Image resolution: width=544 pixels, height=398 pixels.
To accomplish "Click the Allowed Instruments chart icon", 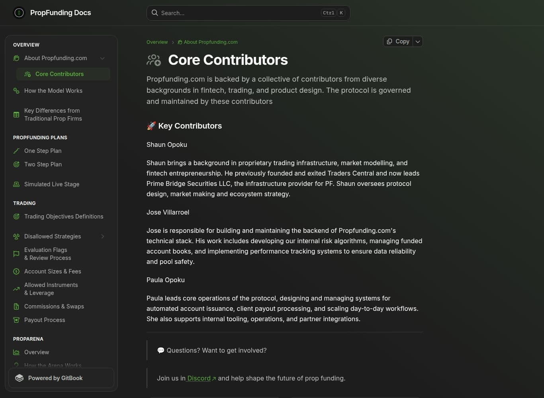I will coord(16,289).
